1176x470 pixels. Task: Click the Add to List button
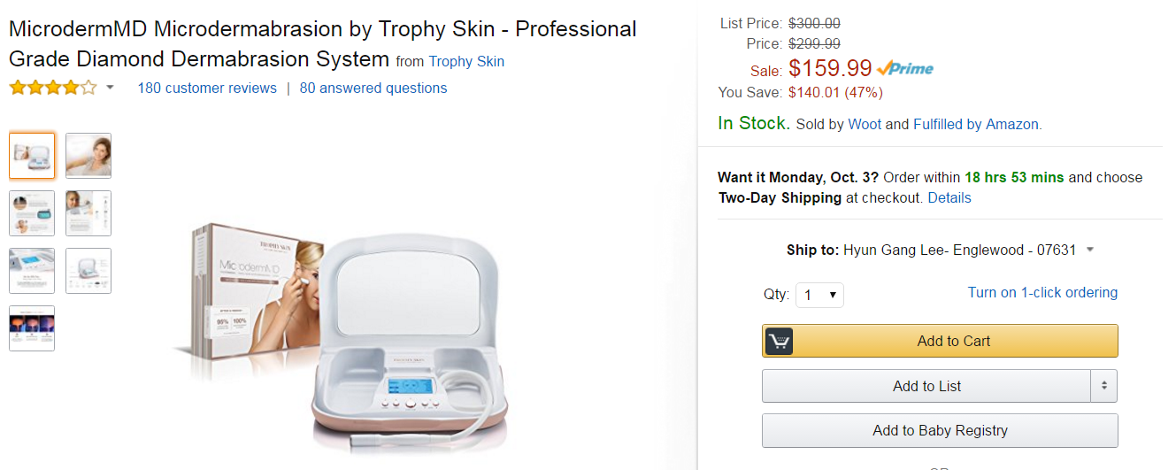[x=926, y=386]
